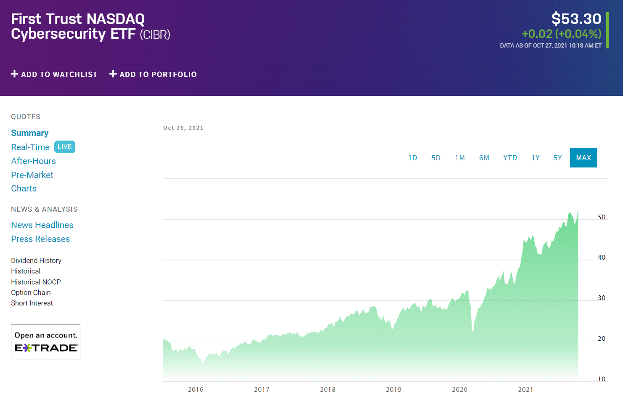Click the plus icon beside Add to Watchlist

[14, 74]
